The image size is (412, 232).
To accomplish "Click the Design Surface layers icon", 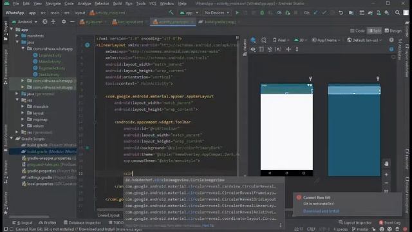I will [x=253, y=40].
